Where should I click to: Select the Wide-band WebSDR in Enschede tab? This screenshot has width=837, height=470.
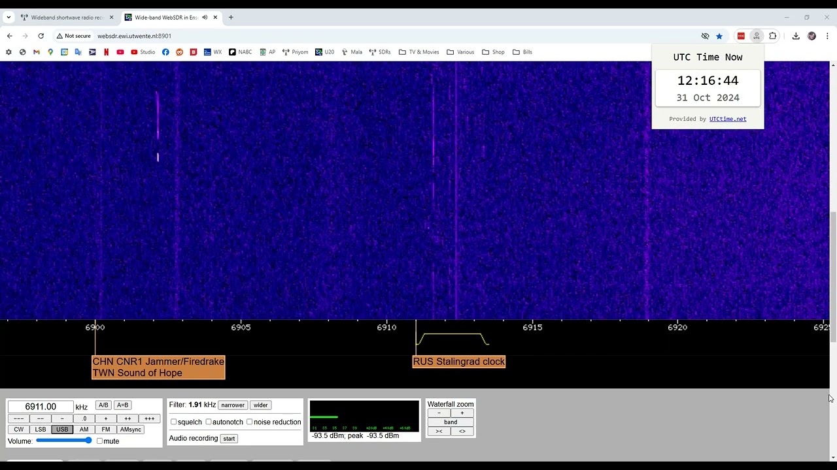(x=171, y=18)
